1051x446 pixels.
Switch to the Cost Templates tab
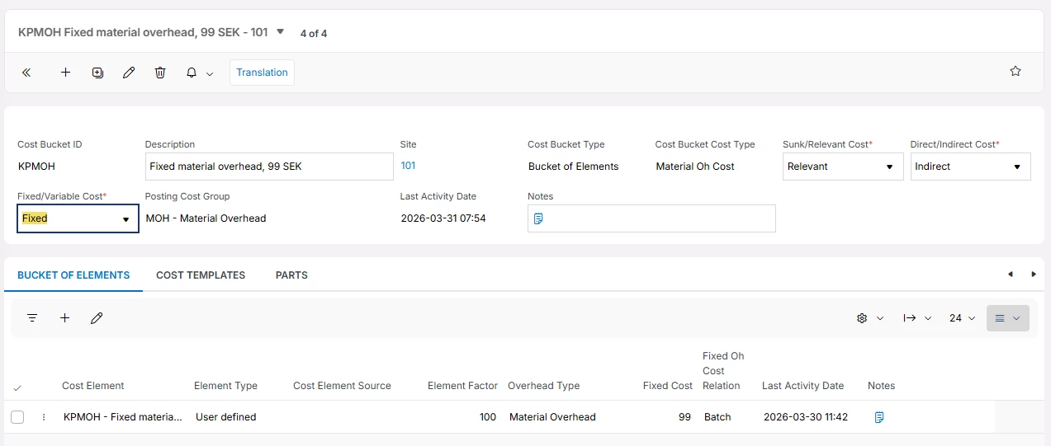point(201,275)
